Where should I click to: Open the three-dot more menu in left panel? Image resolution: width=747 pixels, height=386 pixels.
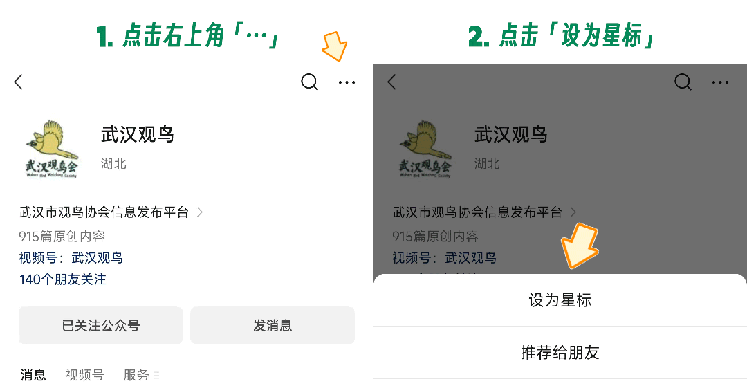pyautogui.click(x=347, y=82)
